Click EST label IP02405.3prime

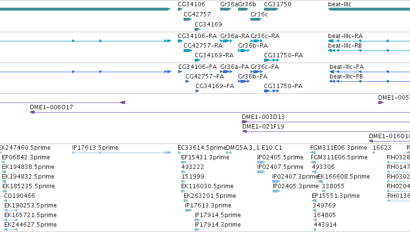pyautogui.click(x=296, y=186)
